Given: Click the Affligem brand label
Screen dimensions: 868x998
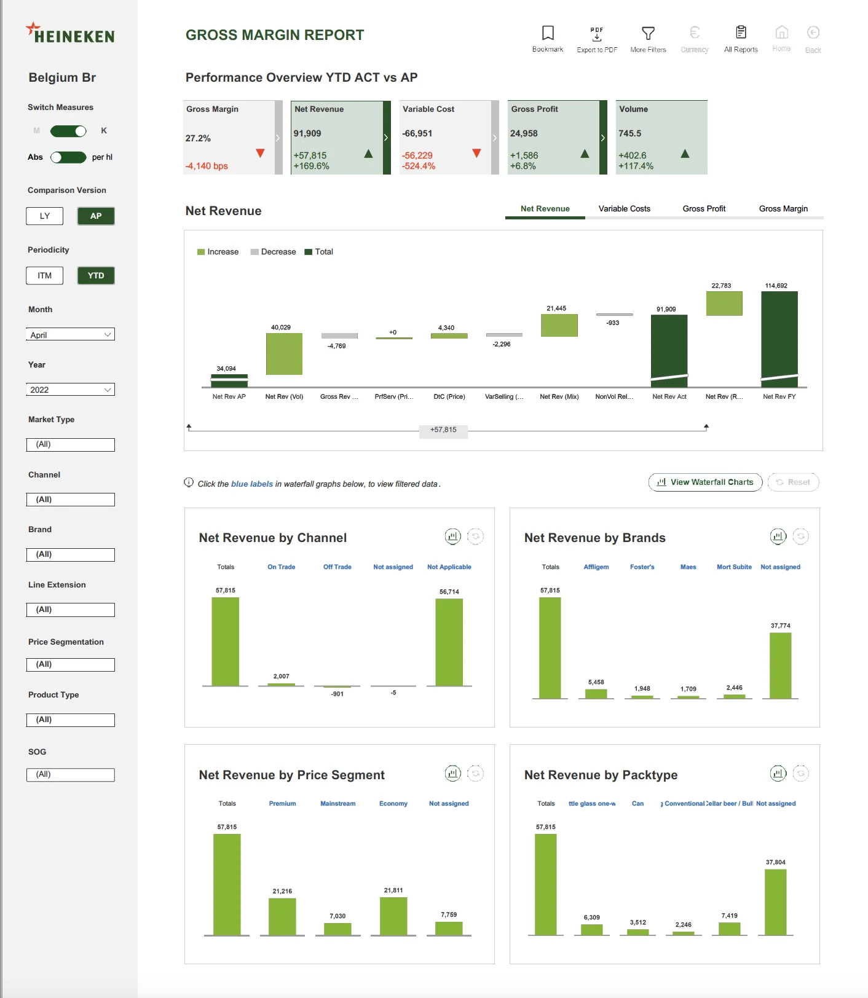Looking at the screenshot, I should [x=596, y=567].
